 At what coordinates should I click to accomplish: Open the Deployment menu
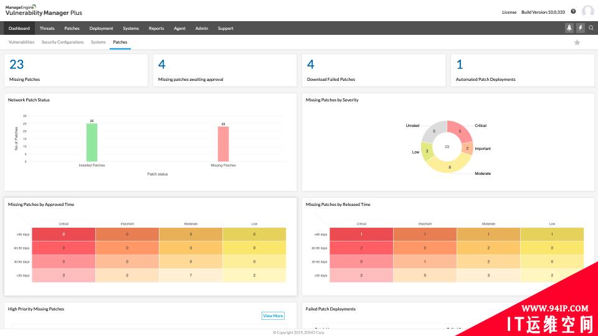pyautogui.click(x=101, y=28)
